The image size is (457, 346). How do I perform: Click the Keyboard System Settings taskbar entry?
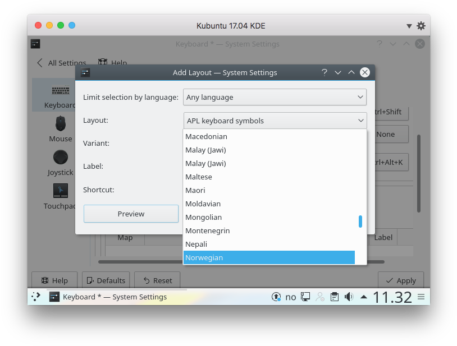(x=108, y=297)
